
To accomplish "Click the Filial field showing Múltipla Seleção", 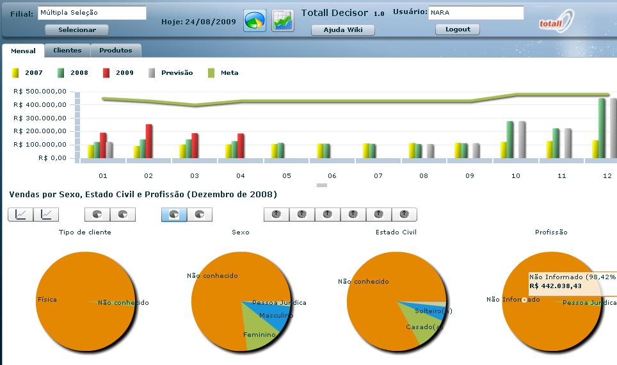I will pyautogui.click(x=92, y=13).
